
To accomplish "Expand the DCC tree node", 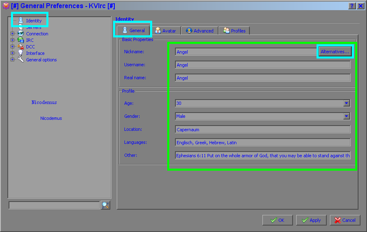I will [x=12, y=47].
